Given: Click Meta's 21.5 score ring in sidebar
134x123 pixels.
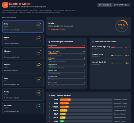Looking at the screenshot, I should coord(39,25).
